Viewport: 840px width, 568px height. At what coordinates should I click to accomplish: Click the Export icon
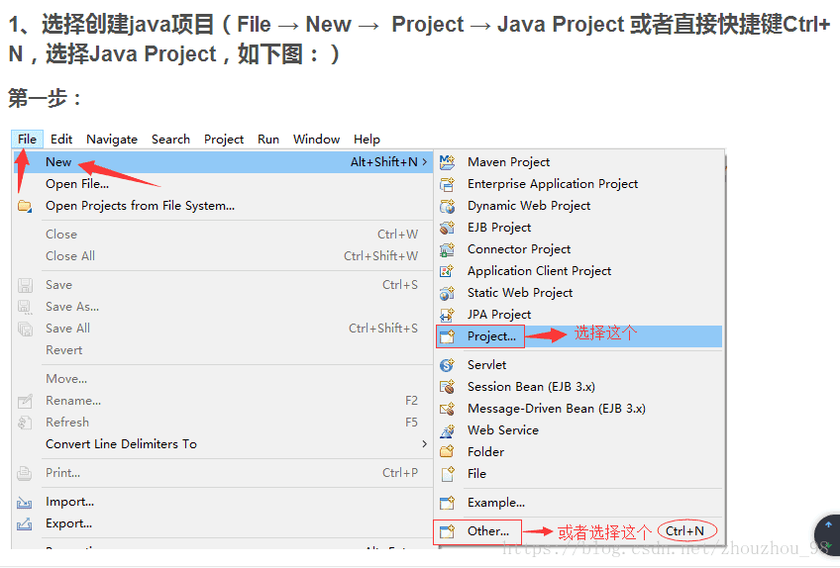tap(25, 523)
